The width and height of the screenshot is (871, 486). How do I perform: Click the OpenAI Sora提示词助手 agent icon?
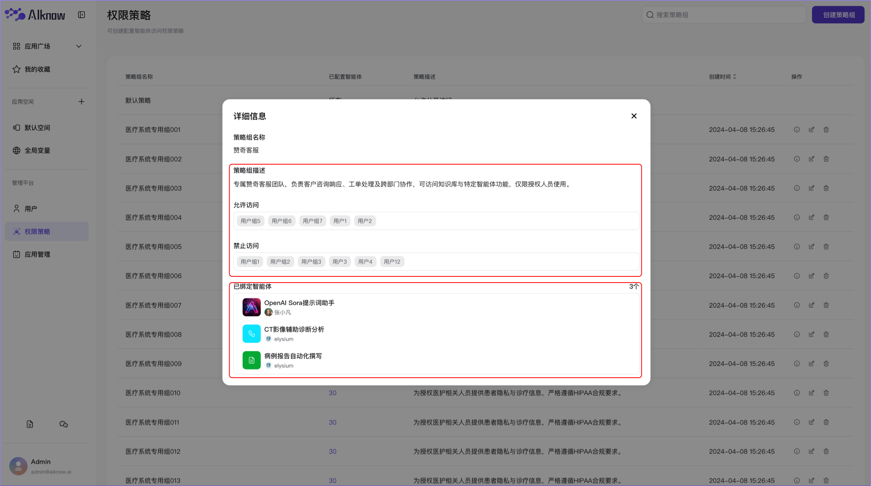(x=251, y=307)
